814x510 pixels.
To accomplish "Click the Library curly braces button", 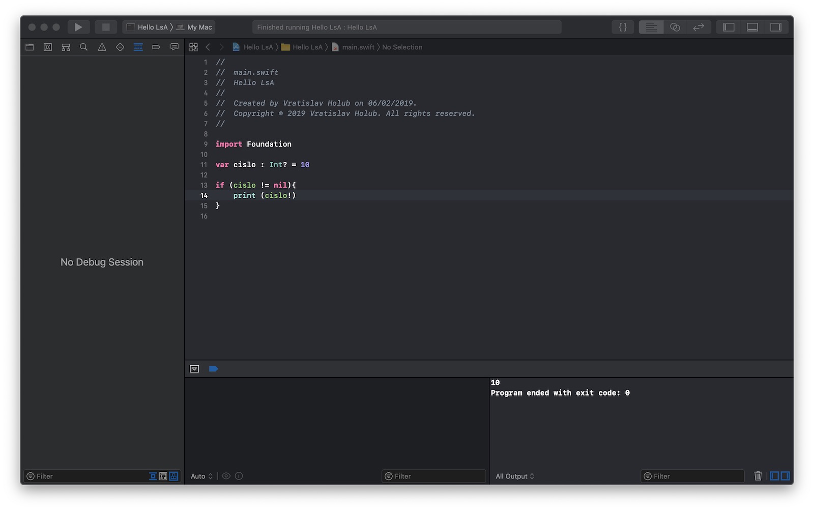I will point(623,27).
